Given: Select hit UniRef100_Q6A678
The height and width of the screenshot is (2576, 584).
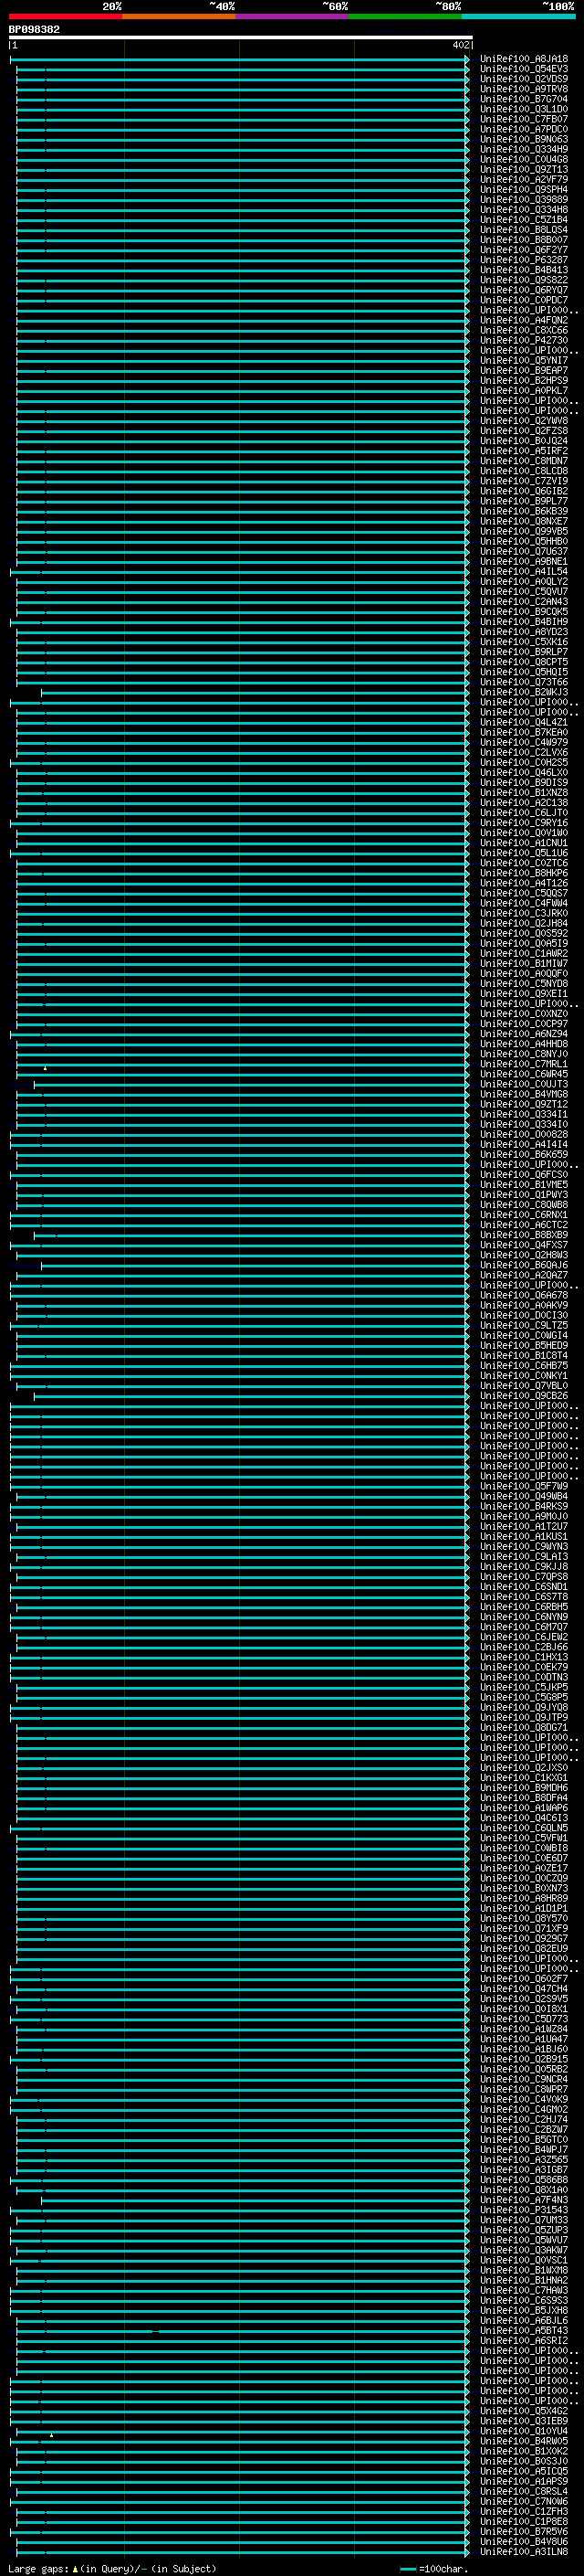Looking at the screenshot, I should coord(523,1295).
